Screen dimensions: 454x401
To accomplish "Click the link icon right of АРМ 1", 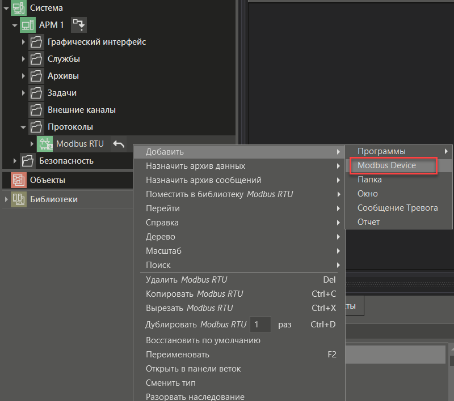I will click(78, 24).
